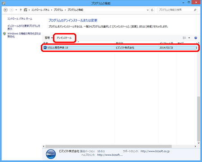Screen dimensions: 202x162
Task: Open コントロール パネル ホーム link
Action: click(20, 19)
